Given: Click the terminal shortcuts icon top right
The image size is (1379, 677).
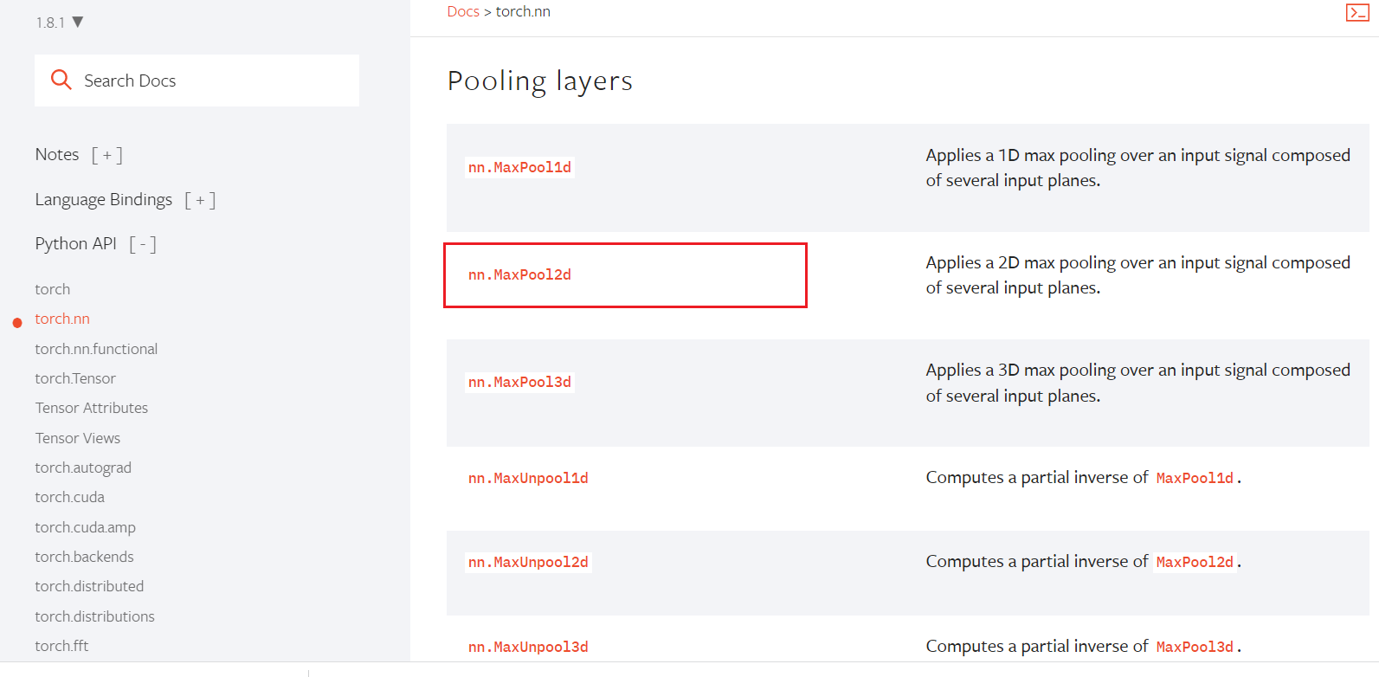Looking at the screenshot, I should (x=1356, y=12).
